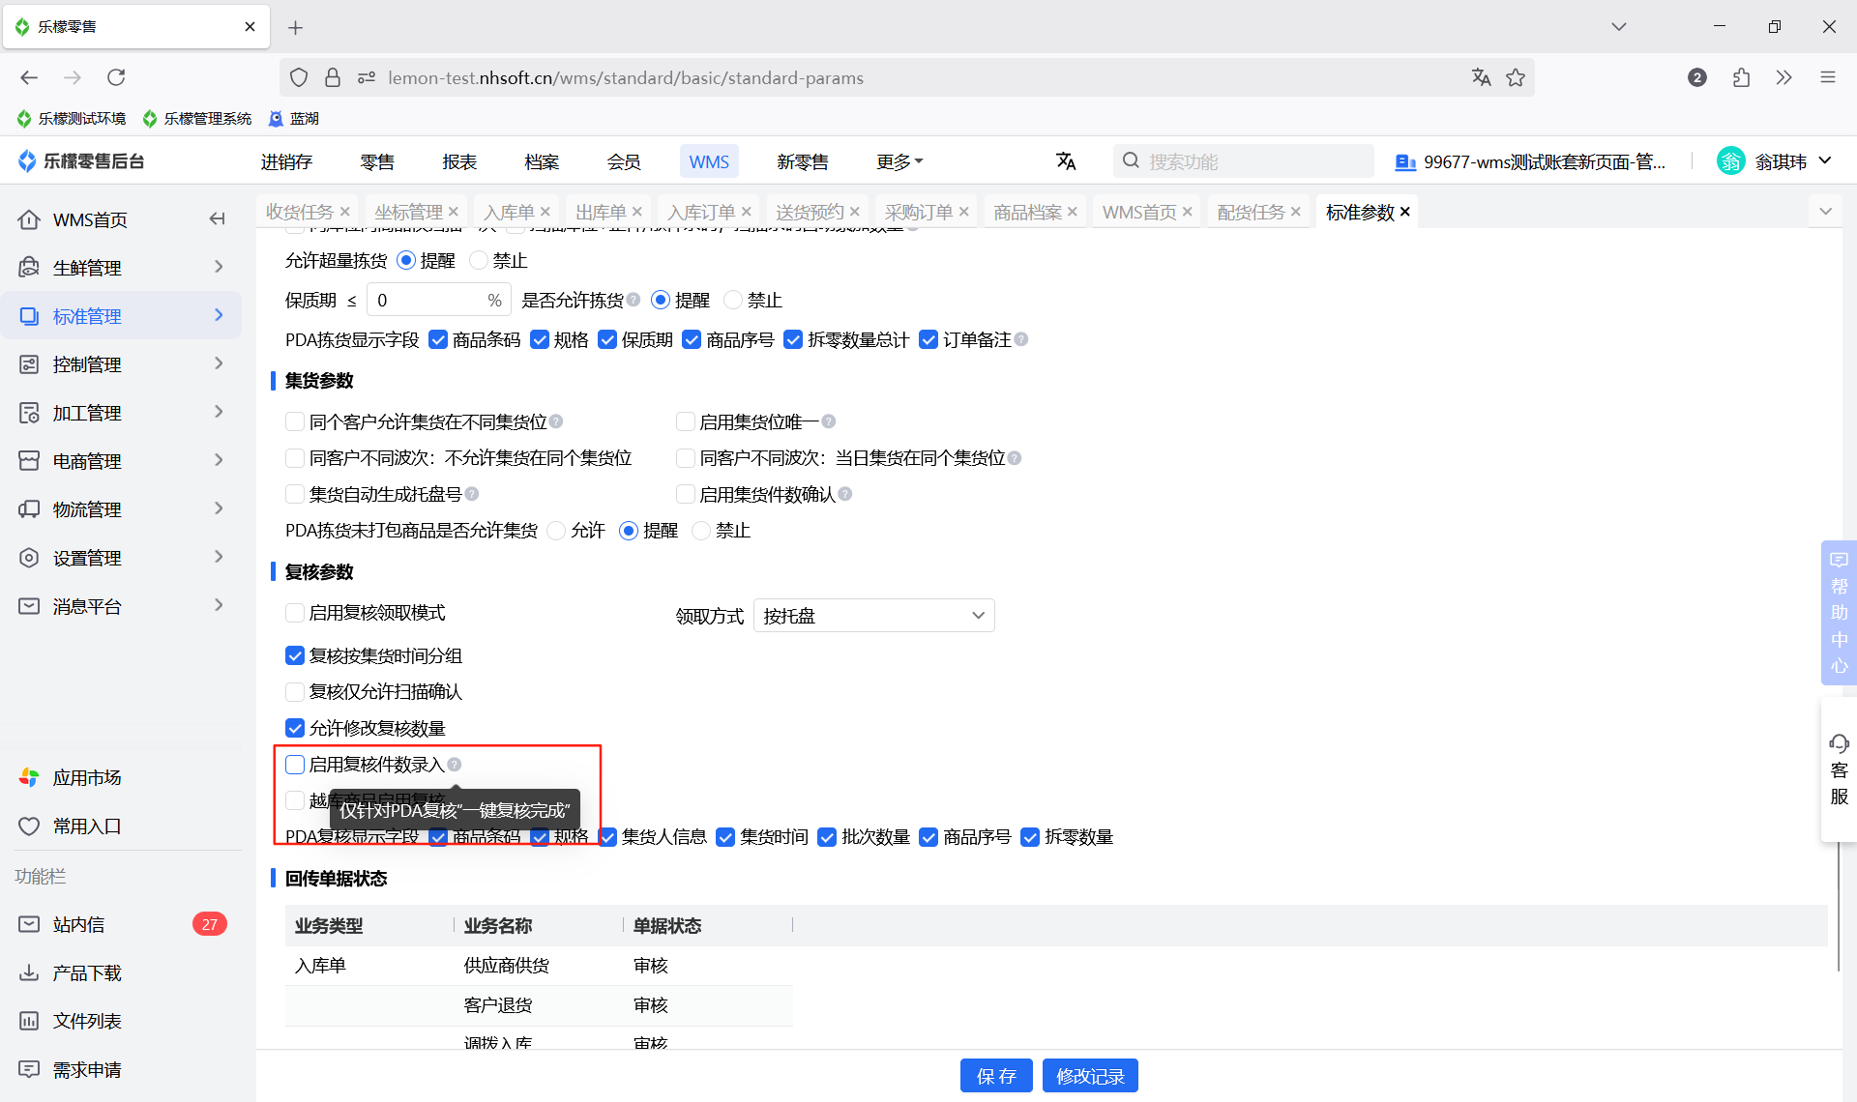Check 复核仅允许扫描确认

(295, 691)
